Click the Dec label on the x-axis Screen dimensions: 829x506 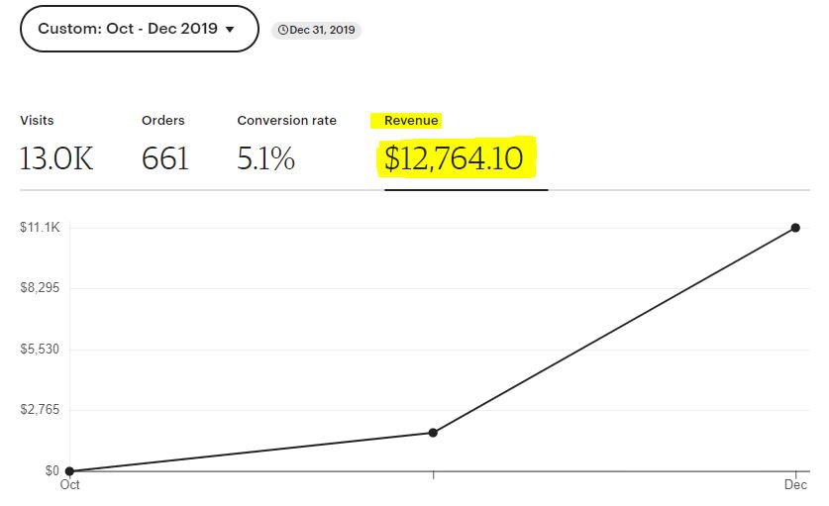[795, 485]
